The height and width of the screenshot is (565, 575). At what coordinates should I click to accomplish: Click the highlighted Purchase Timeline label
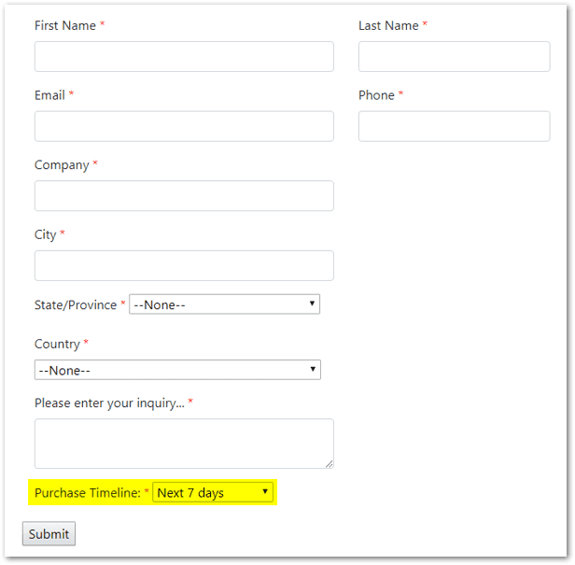tap(87, 492)
